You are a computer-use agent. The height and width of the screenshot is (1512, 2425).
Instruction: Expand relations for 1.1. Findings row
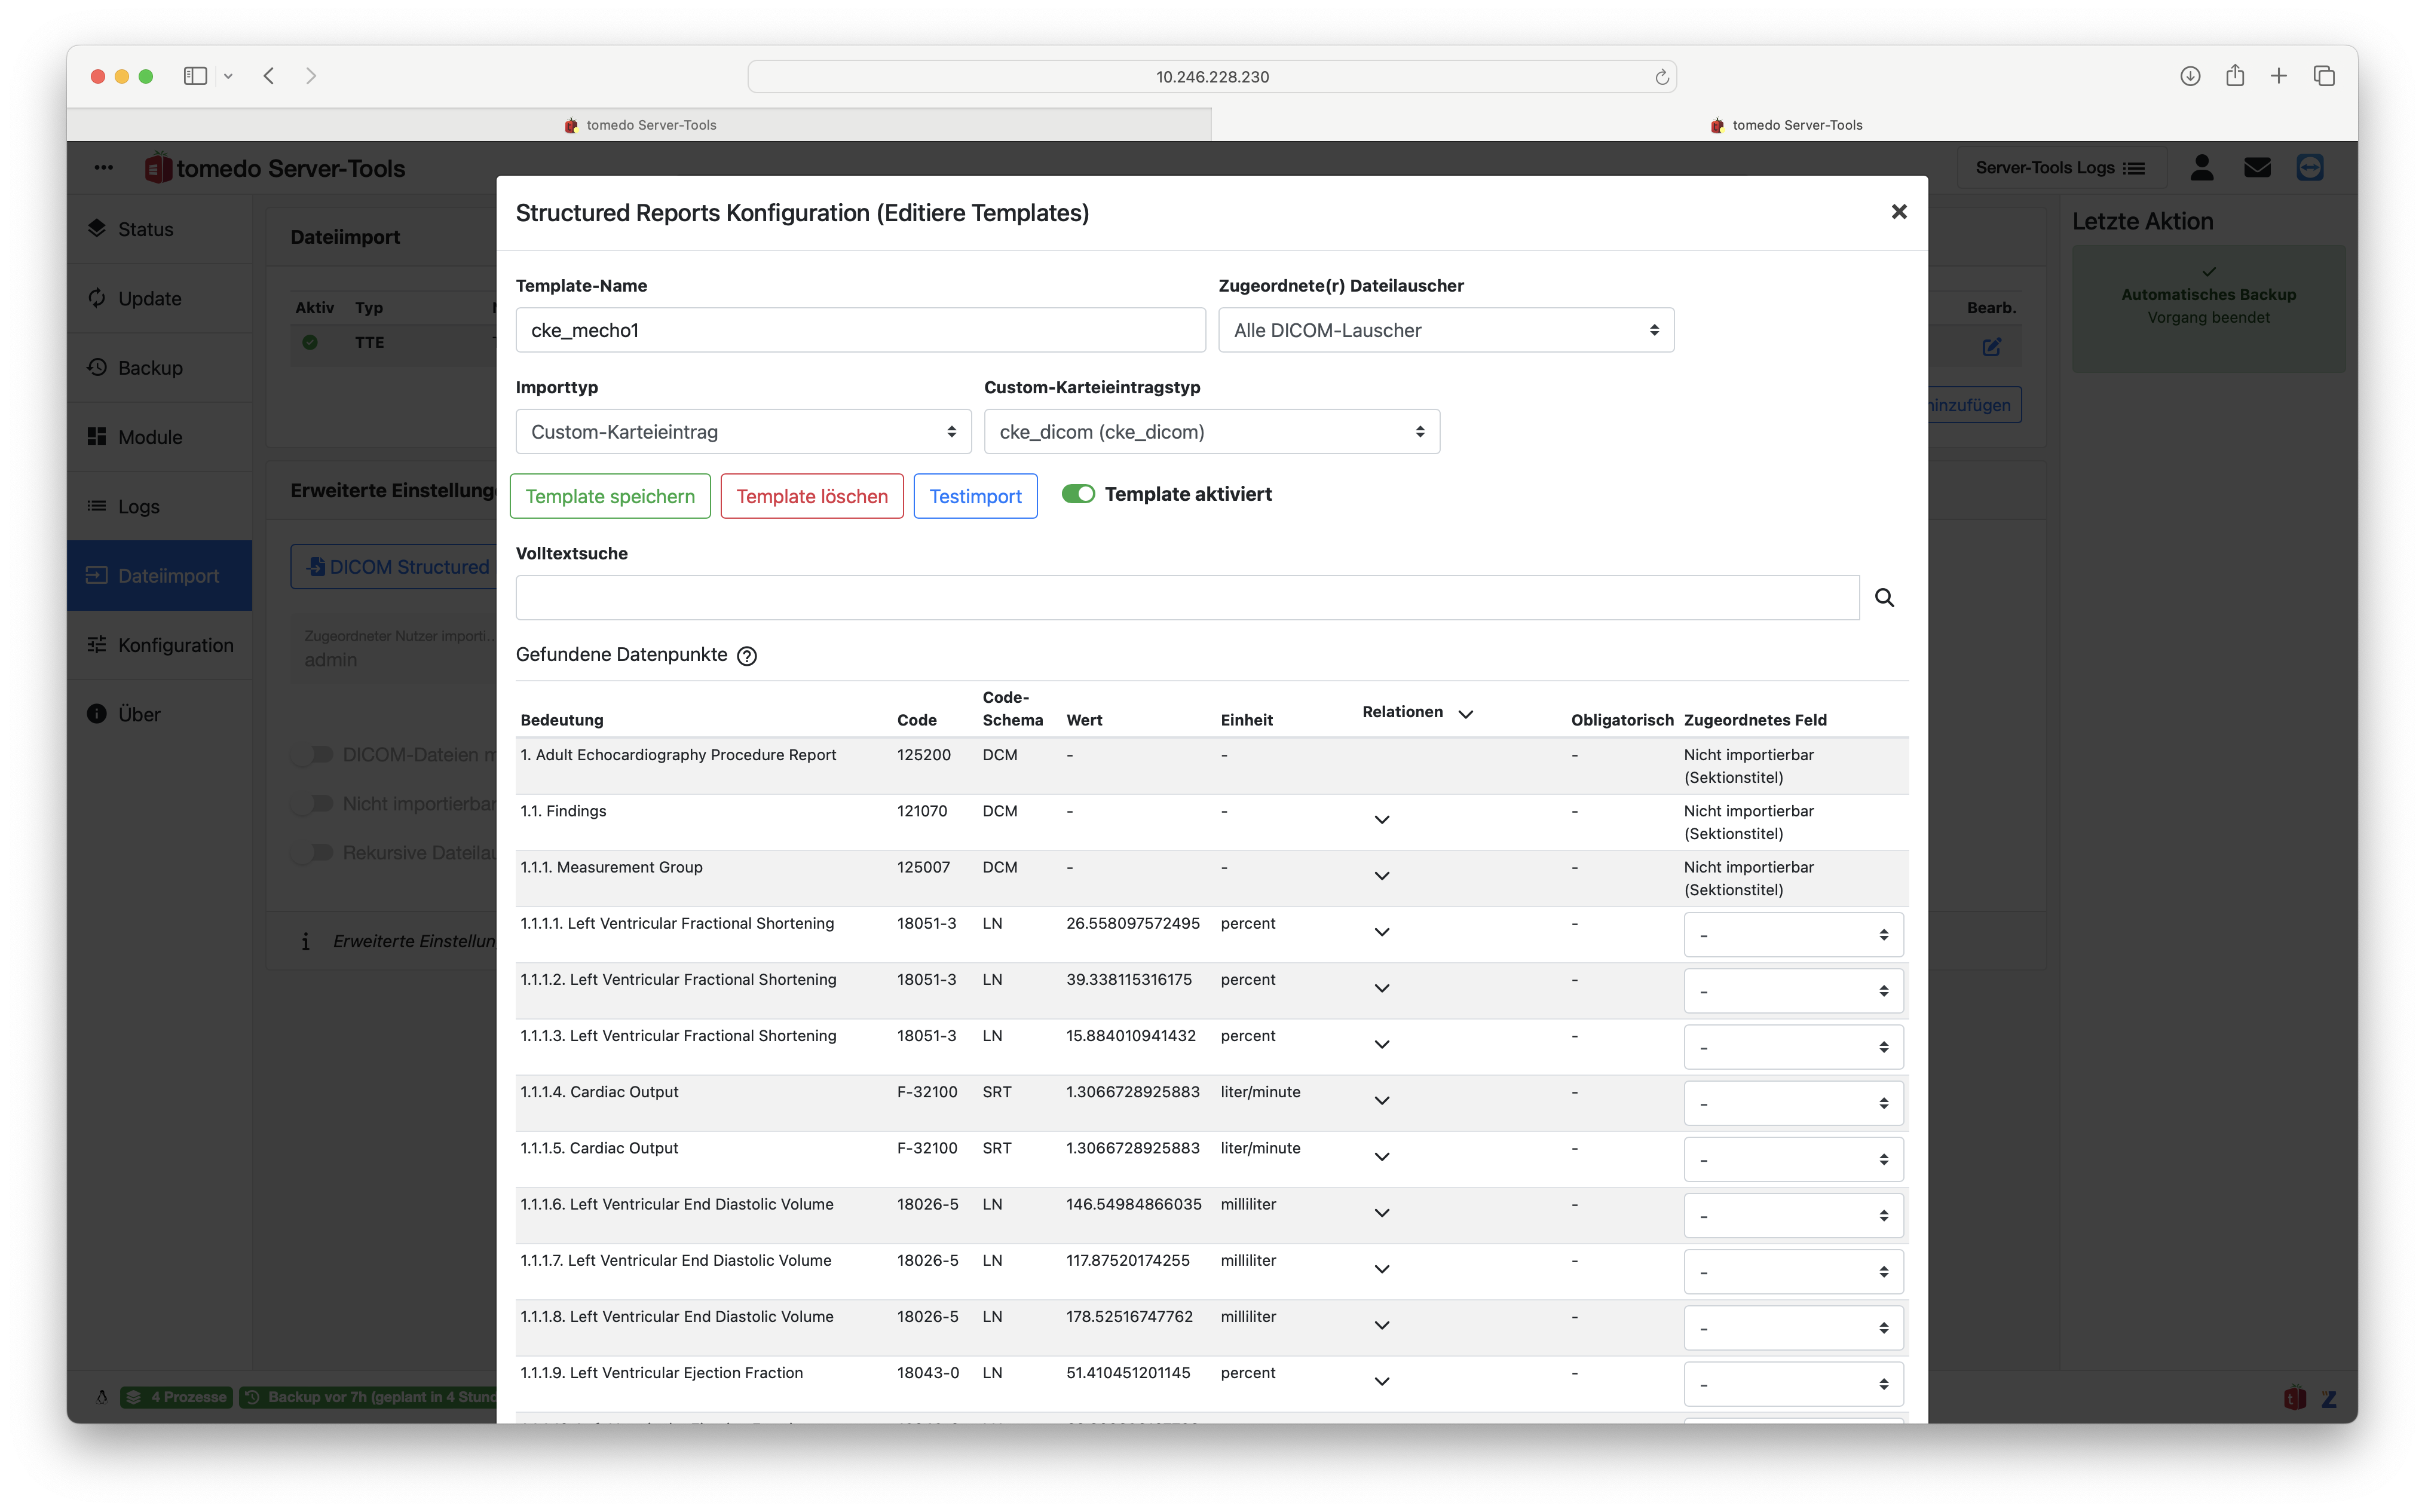coord(1381,820)
